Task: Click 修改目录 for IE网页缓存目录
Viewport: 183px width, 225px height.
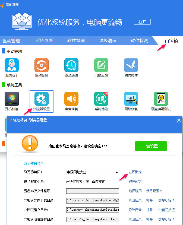Action: 135,210
